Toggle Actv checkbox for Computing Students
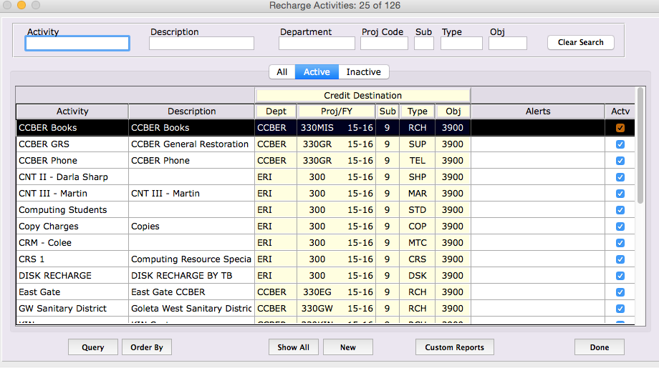659x368 pixels. [620, 210]
